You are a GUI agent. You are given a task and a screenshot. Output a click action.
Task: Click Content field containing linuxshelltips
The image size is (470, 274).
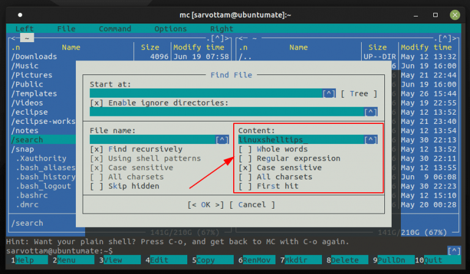tap(301, 140)
